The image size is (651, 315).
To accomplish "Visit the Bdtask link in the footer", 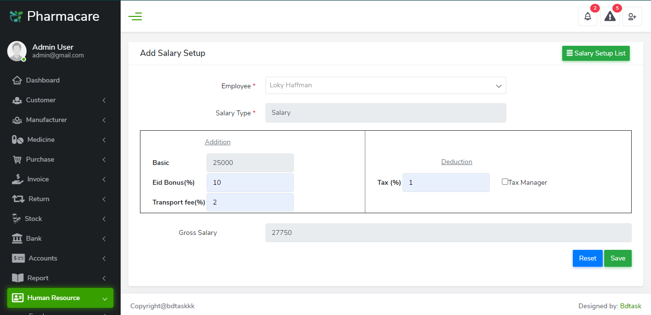I will tap(631, 306).
